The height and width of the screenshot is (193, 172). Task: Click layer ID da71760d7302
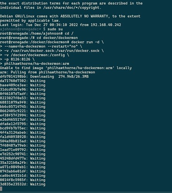click(x=13, y=81)
